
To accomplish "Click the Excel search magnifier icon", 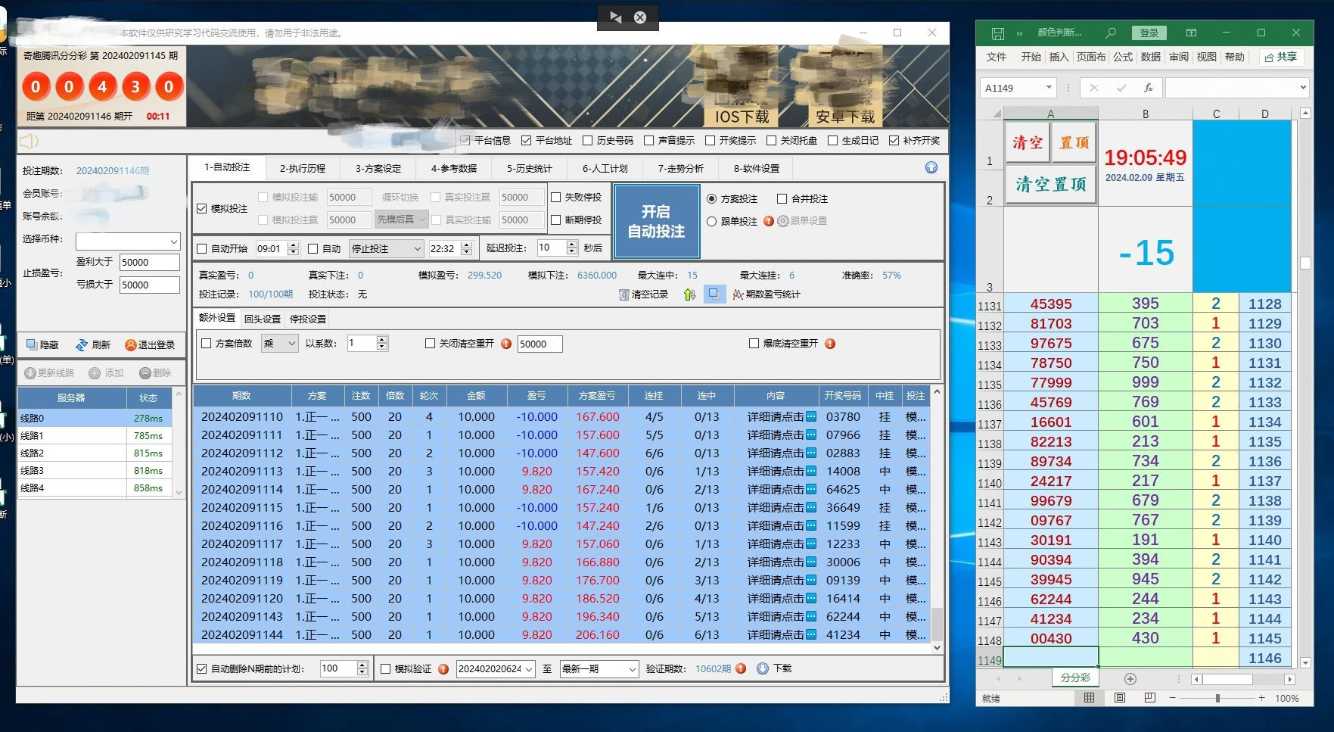I will click(1110, 33).
